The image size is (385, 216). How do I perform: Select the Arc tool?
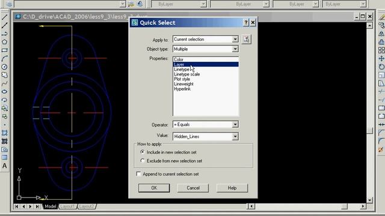4,59
